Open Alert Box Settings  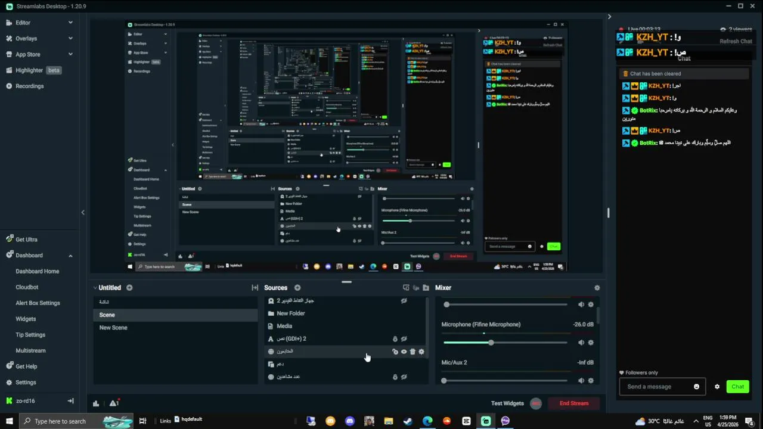(x=38, y=303)
